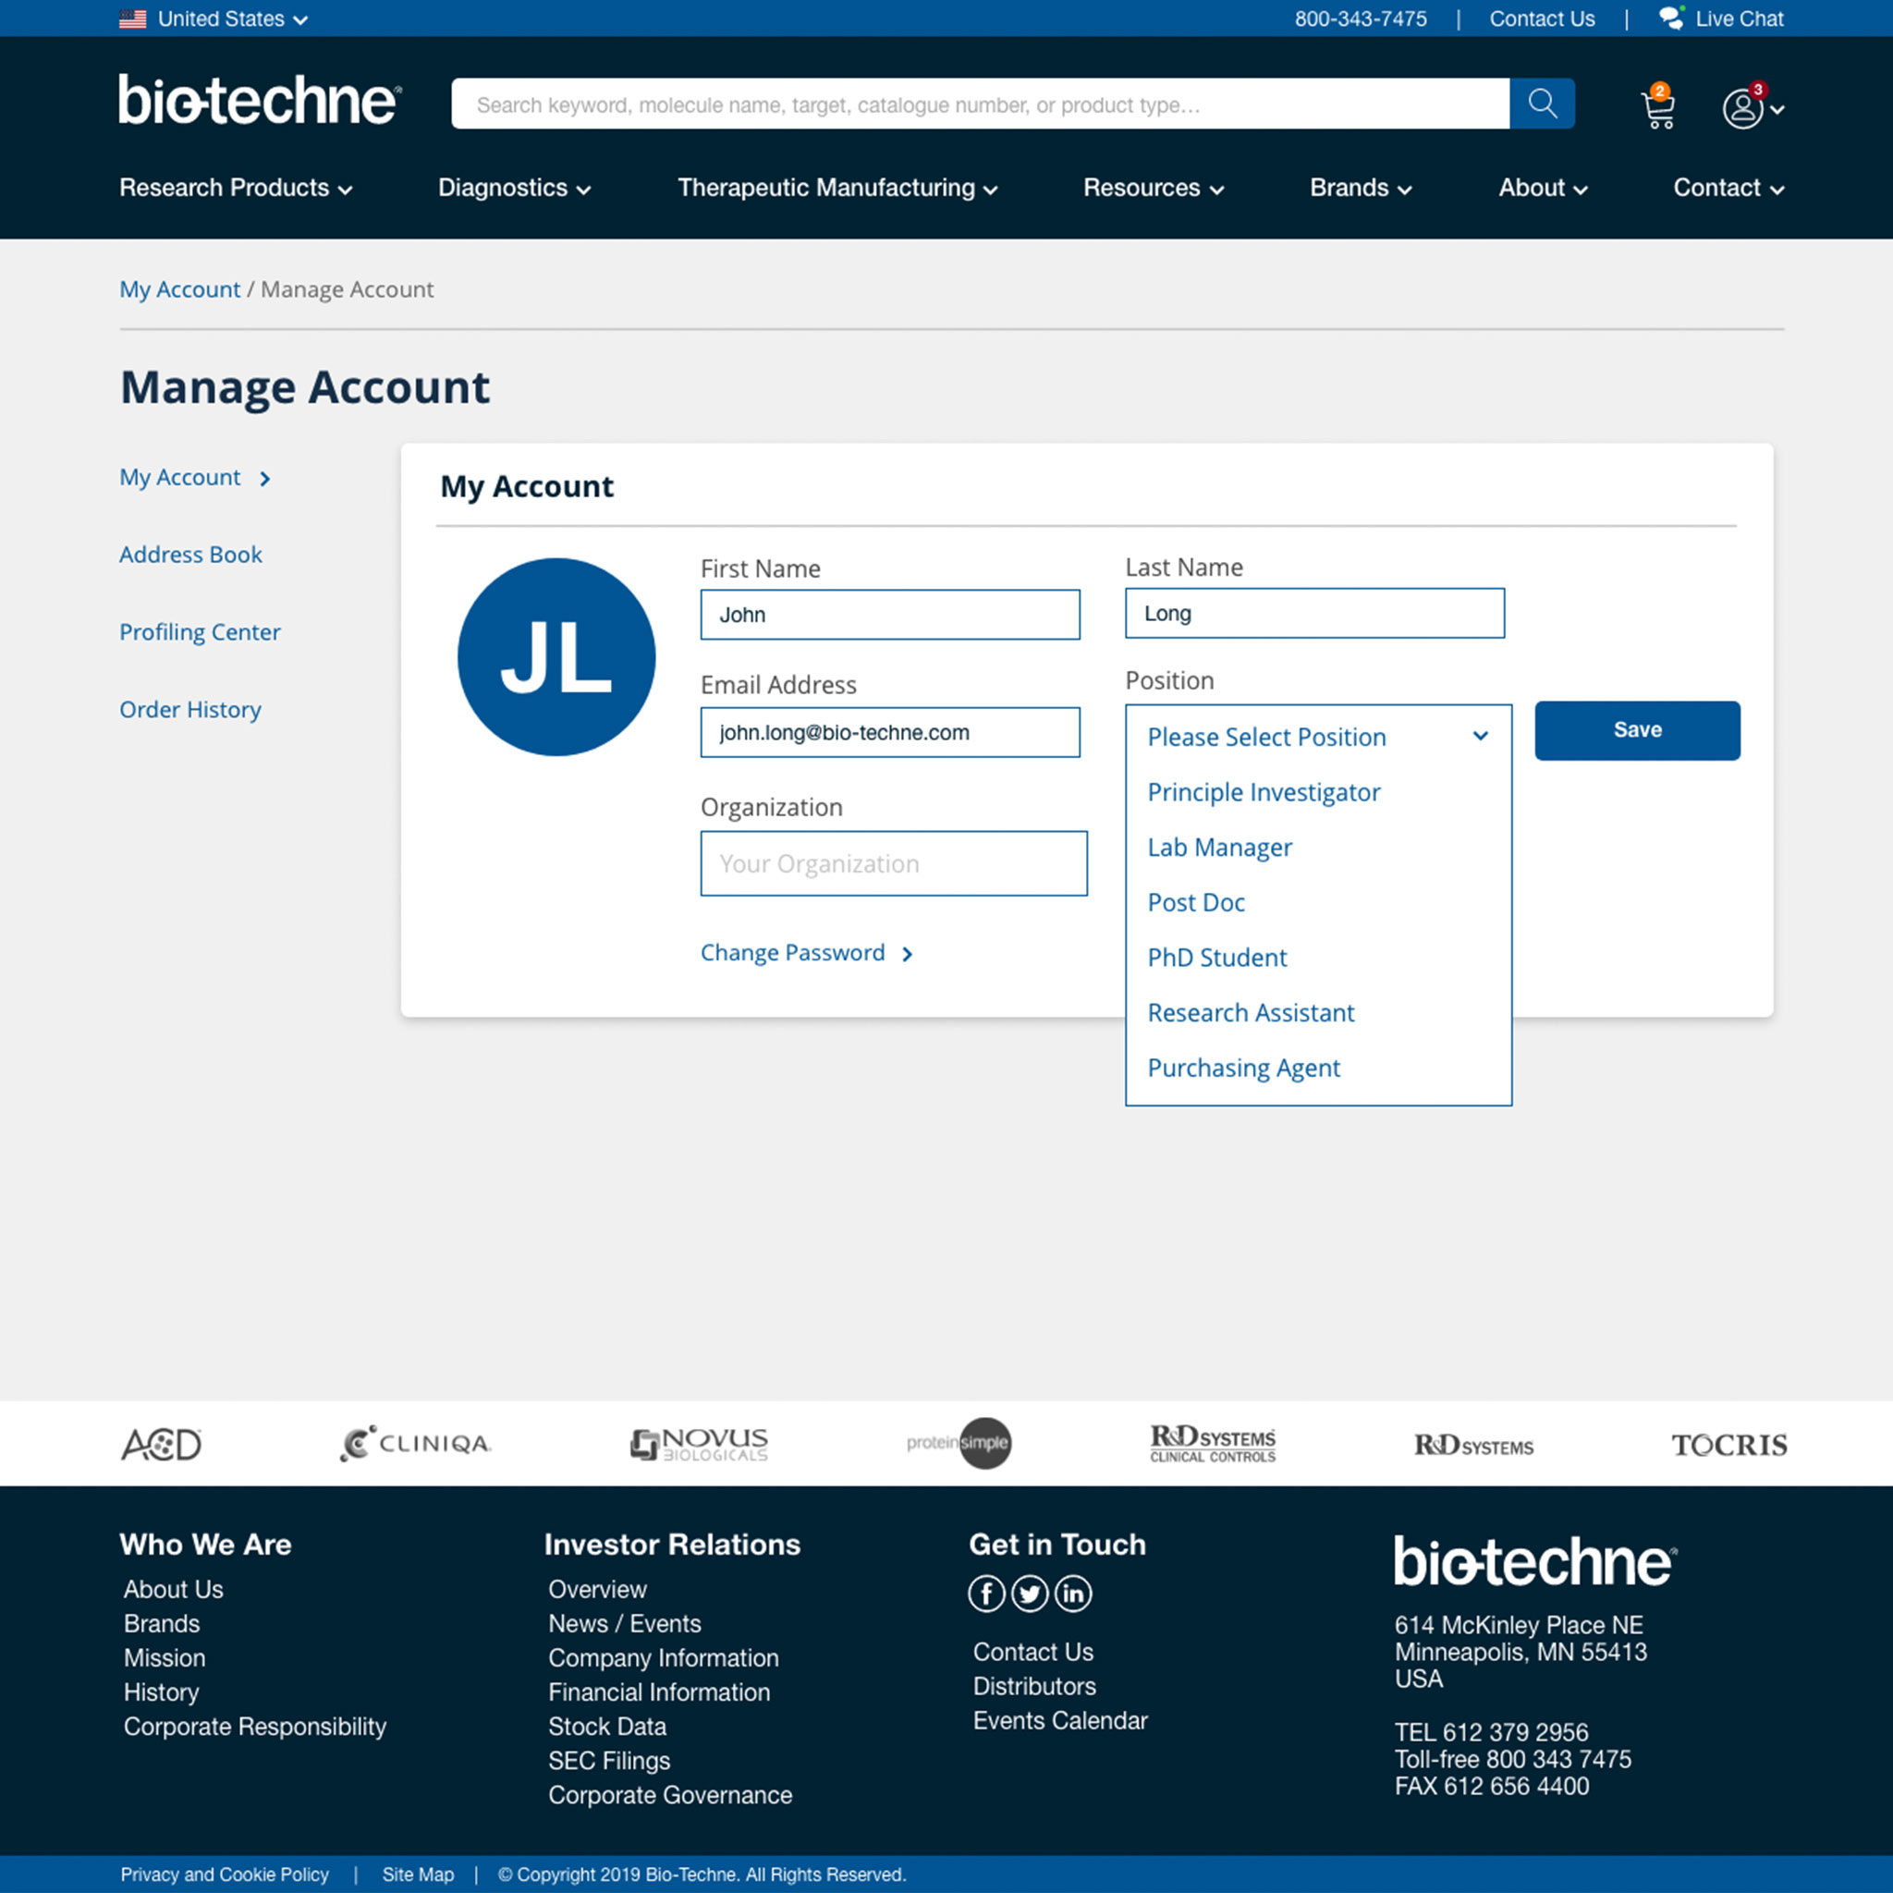Select Post Doc position
Screen dimensions: 1893x1893
(1196, 902)
